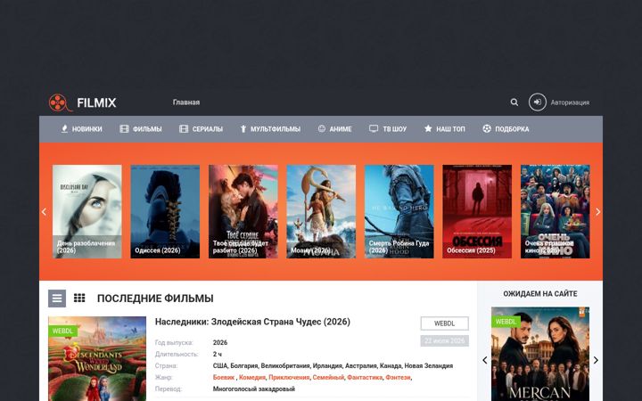
Task: Open the search magnifier icon
Action: tap(514, 102)
